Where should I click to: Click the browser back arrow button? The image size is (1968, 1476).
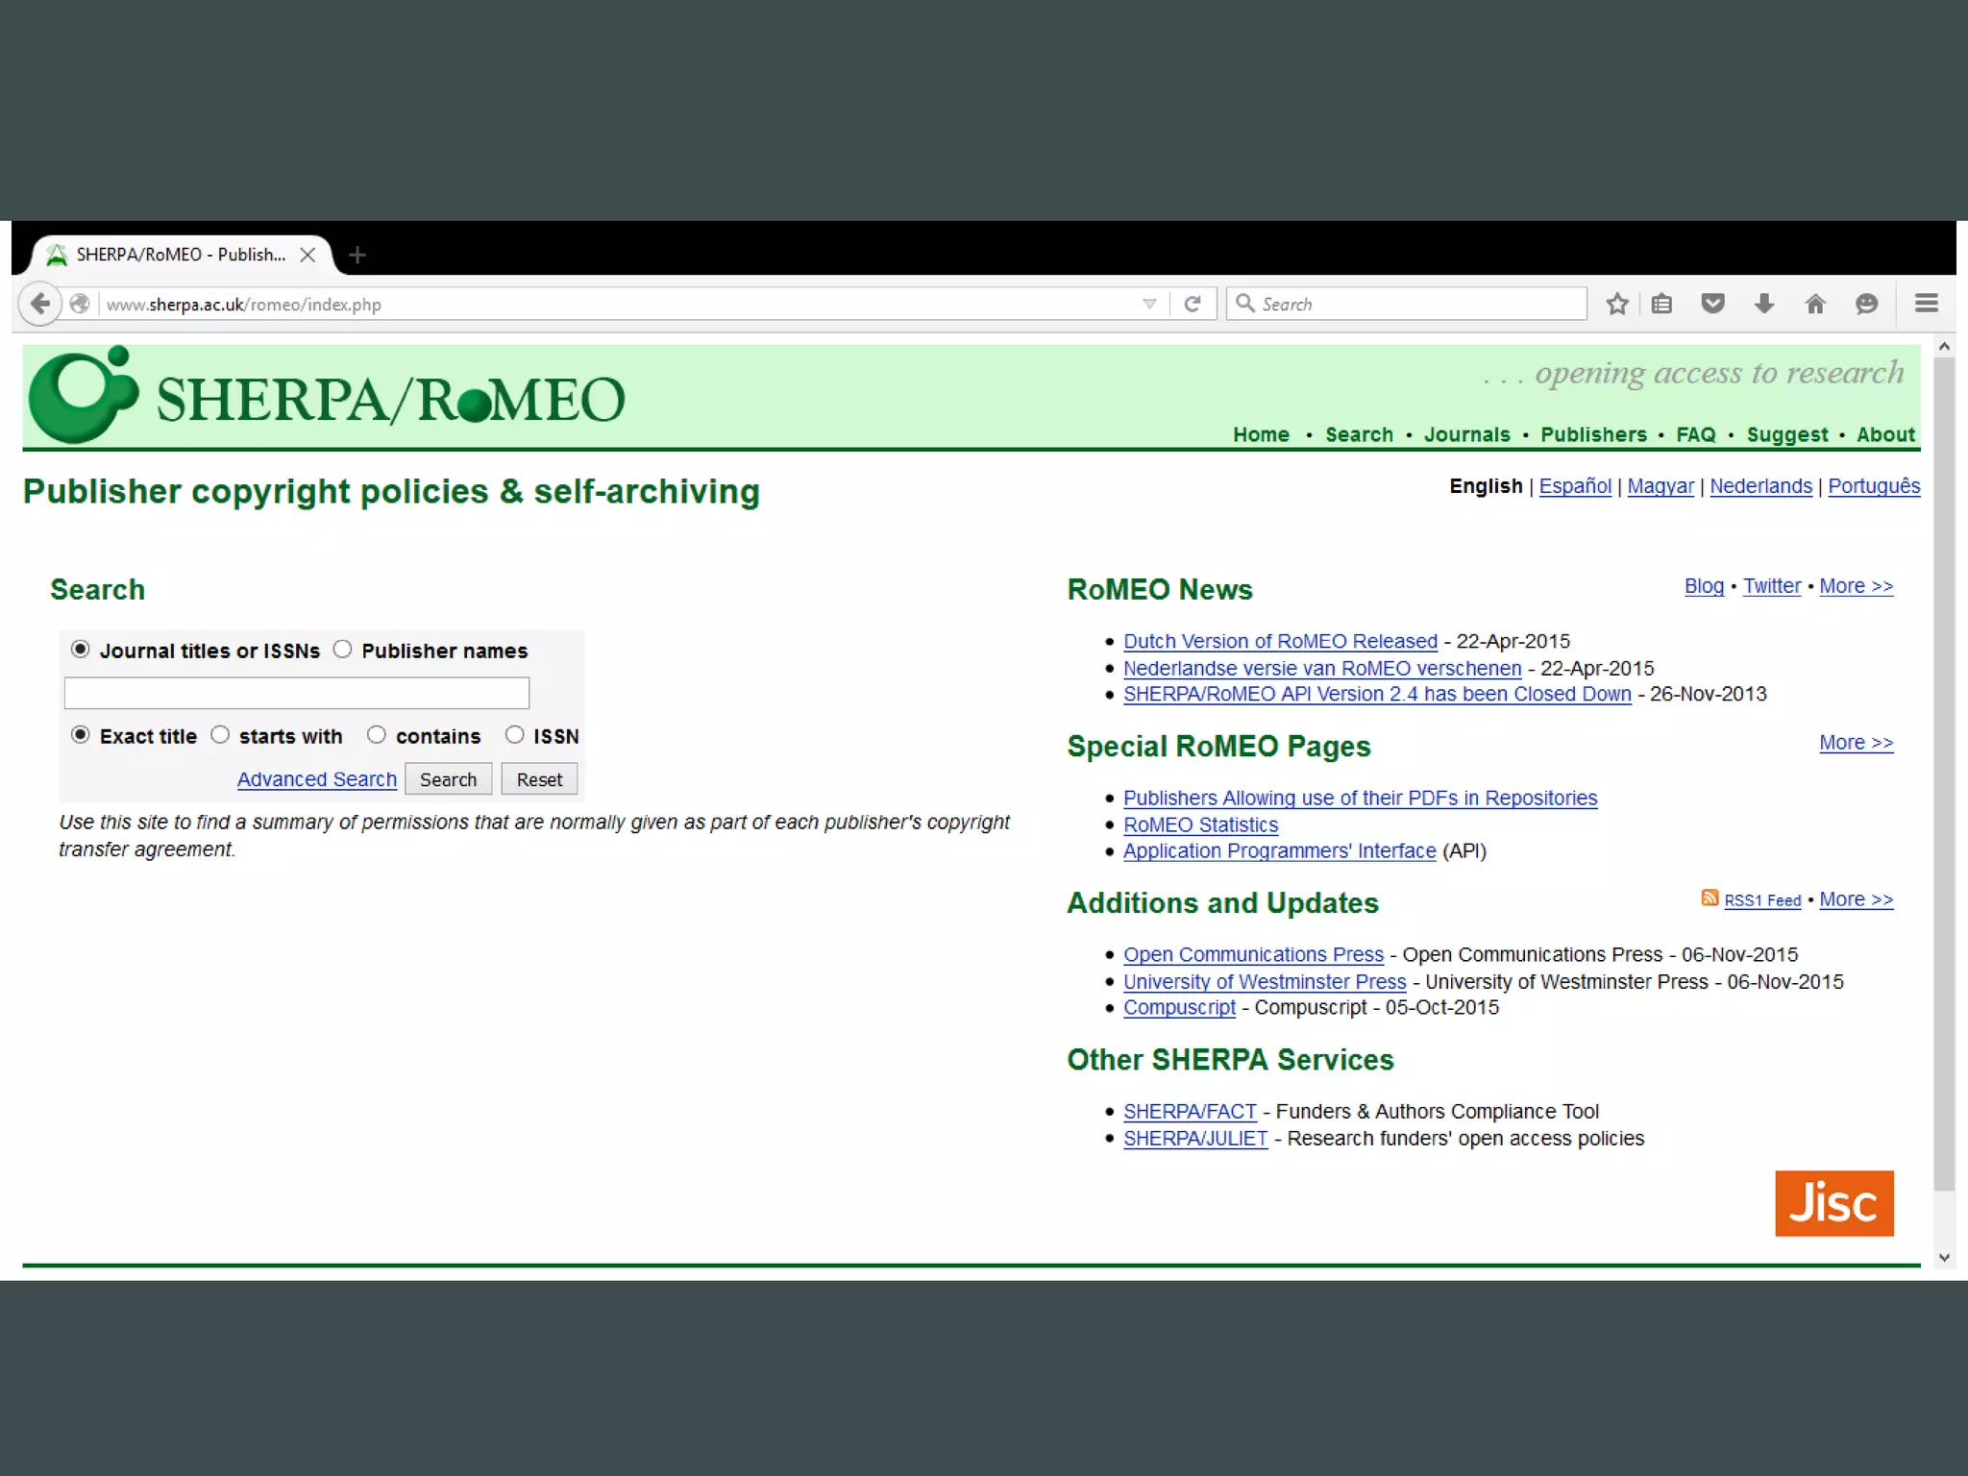point(39,304)
